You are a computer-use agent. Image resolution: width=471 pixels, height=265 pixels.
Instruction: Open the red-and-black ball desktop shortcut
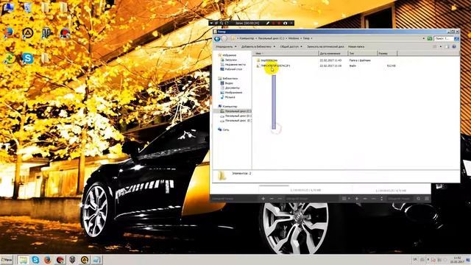(65, 32)
